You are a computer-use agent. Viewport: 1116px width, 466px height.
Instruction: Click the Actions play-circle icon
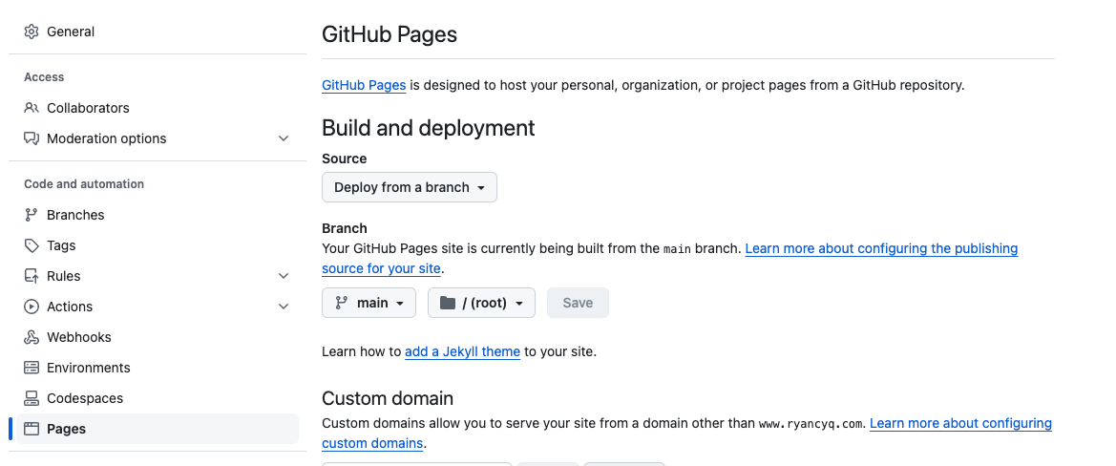[x=32, y=307]
